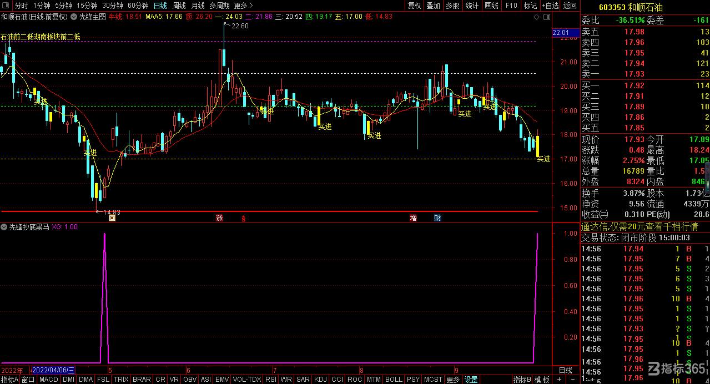The width and height of the screenshot is (710, 384).
Task: Select the VOL-TDX indicator tab
Action: [x=248, y=380]
